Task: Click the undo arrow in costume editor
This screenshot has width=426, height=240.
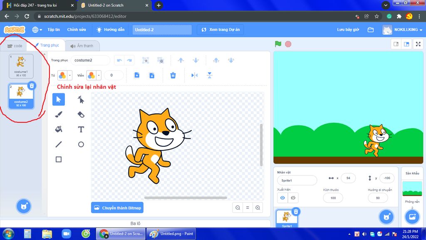Action: coord(119,60)
